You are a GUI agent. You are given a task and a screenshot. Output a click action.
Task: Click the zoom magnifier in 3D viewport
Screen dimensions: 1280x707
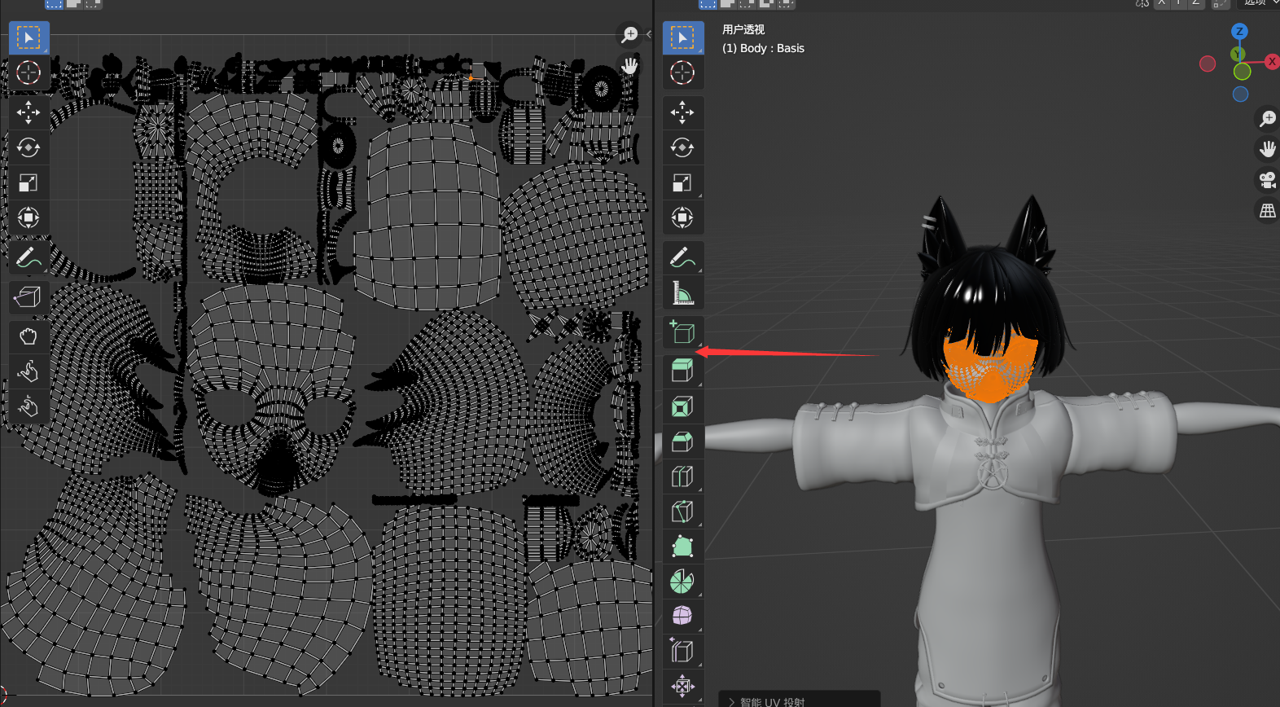1268,118
